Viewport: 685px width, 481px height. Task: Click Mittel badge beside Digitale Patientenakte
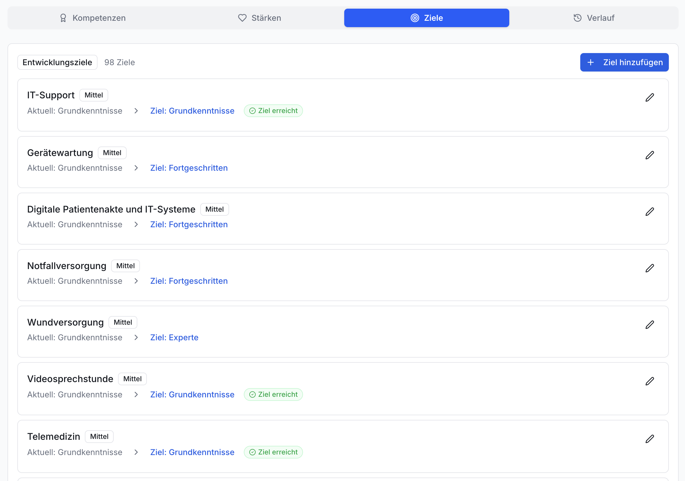(214, 209)
